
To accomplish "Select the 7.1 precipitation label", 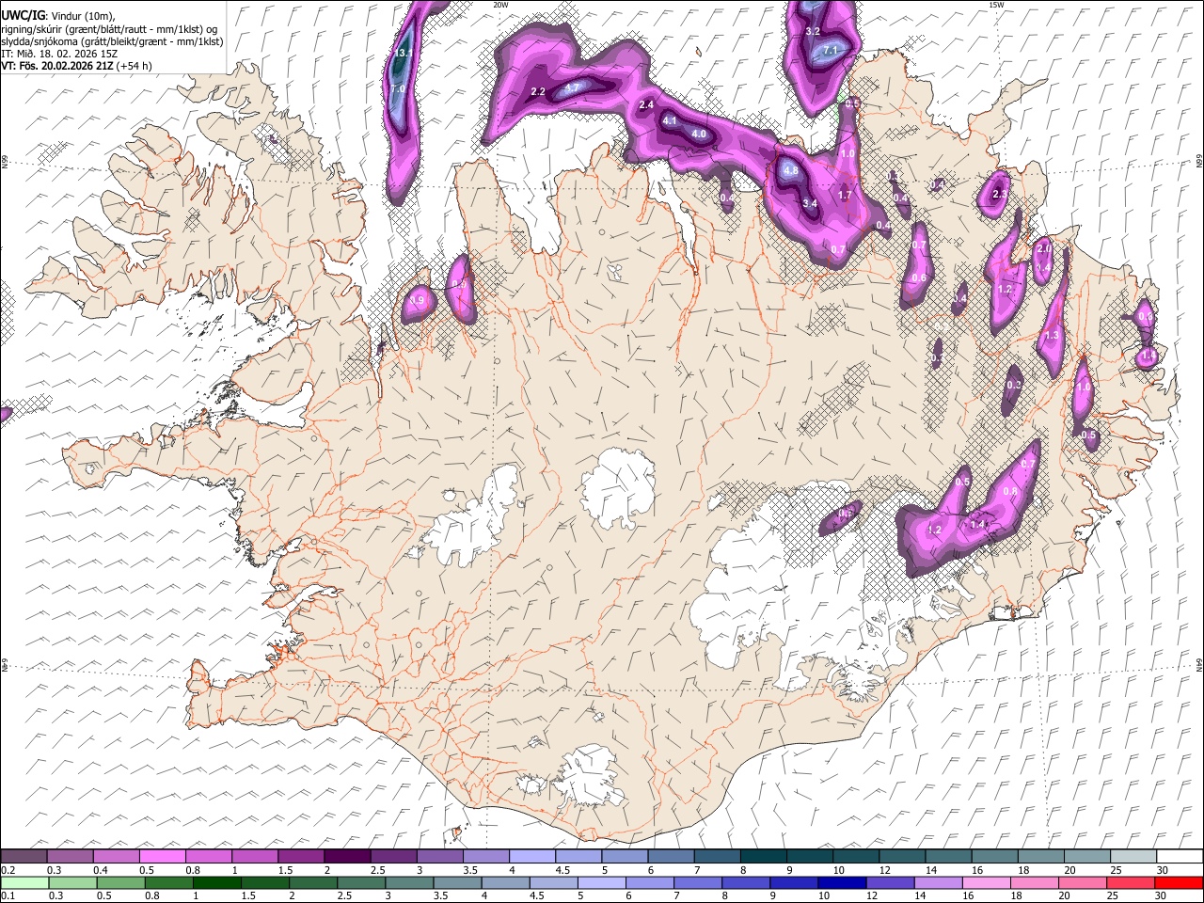I will click(830, 50).
